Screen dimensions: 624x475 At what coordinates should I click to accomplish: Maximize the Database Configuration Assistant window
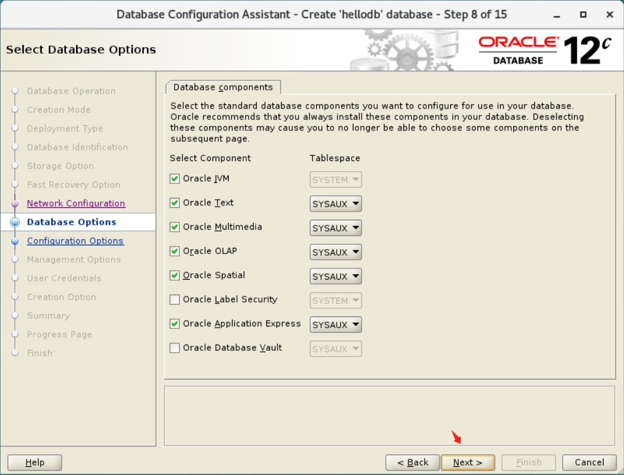coord(583,15)
